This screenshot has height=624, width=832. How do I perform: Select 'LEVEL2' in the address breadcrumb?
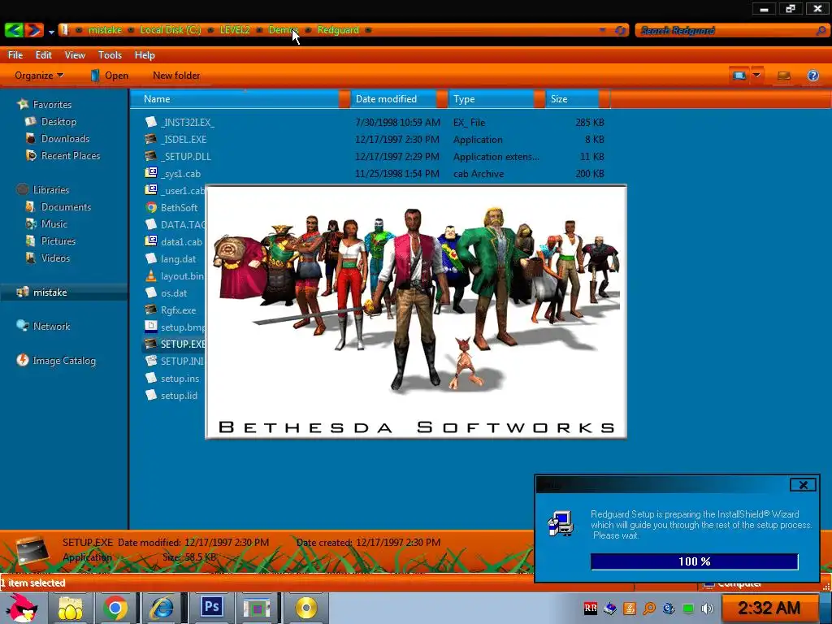235,30
